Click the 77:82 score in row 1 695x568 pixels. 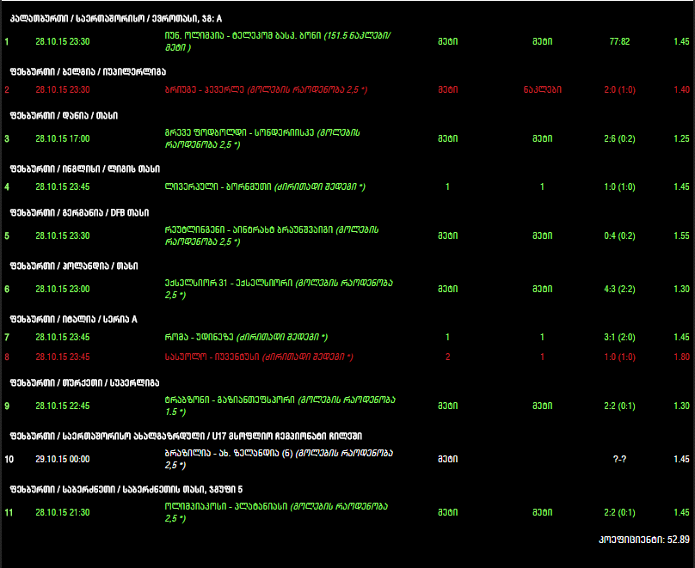pos(619,41)
